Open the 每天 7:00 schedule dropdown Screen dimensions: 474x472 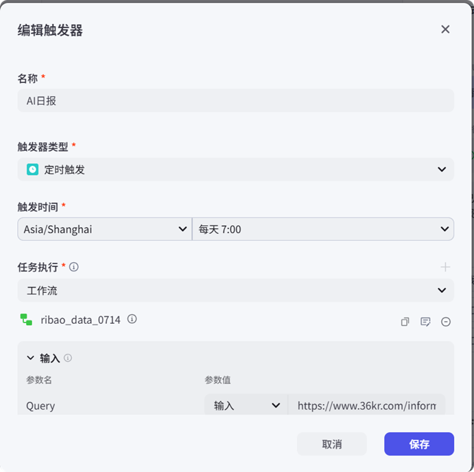point(323,229)
